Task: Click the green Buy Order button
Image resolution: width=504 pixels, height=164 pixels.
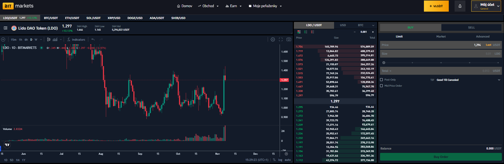Action: pyautogui.click(x=441, y=157)
